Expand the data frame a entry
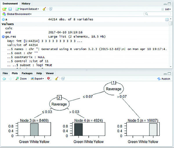174x148 pixels. point(3,19)
